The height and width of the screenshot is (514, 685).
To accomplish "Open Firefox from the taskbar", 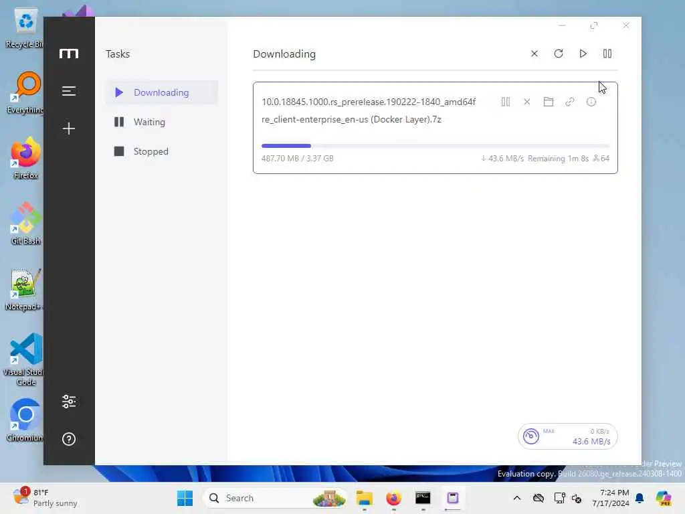I will (x=393, y=498).
